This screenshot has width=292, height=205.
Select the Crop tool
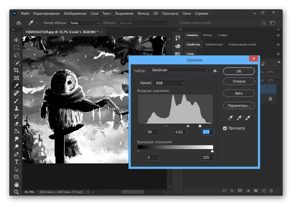tap(16, 70)
